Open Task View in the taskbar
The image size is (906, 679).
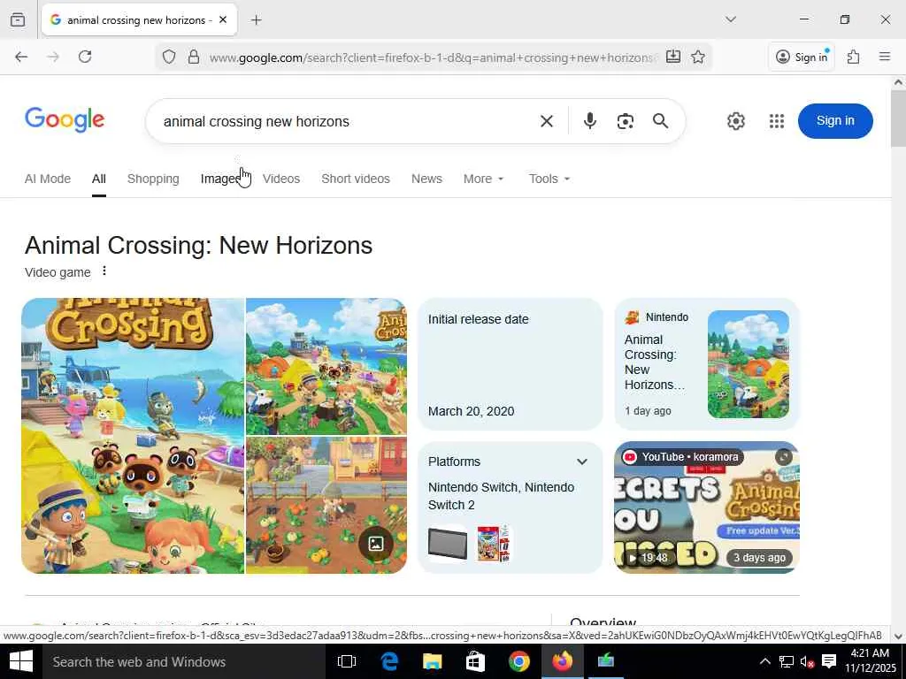pyautogui.click(x=347, y=661)
